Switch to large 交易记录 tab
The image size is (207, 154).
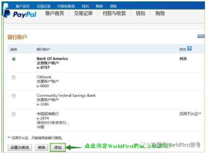[83, 13]
